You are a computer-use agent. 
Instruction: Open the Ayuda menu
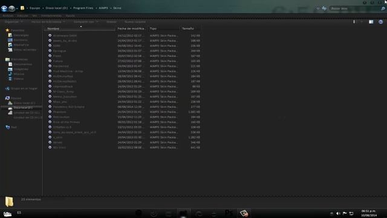[70, 16]
